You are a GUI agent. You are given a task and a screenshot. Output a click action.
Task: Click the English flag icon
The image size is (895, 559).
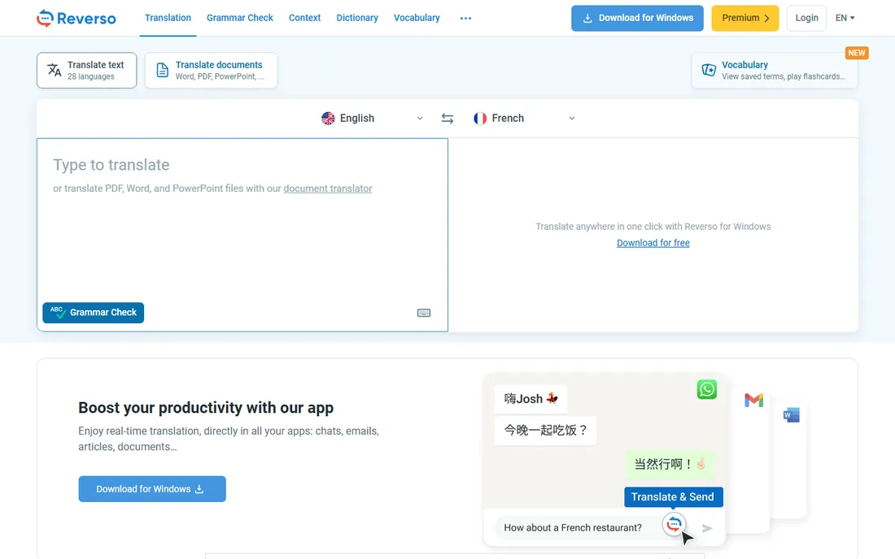(x=328, y=118)
